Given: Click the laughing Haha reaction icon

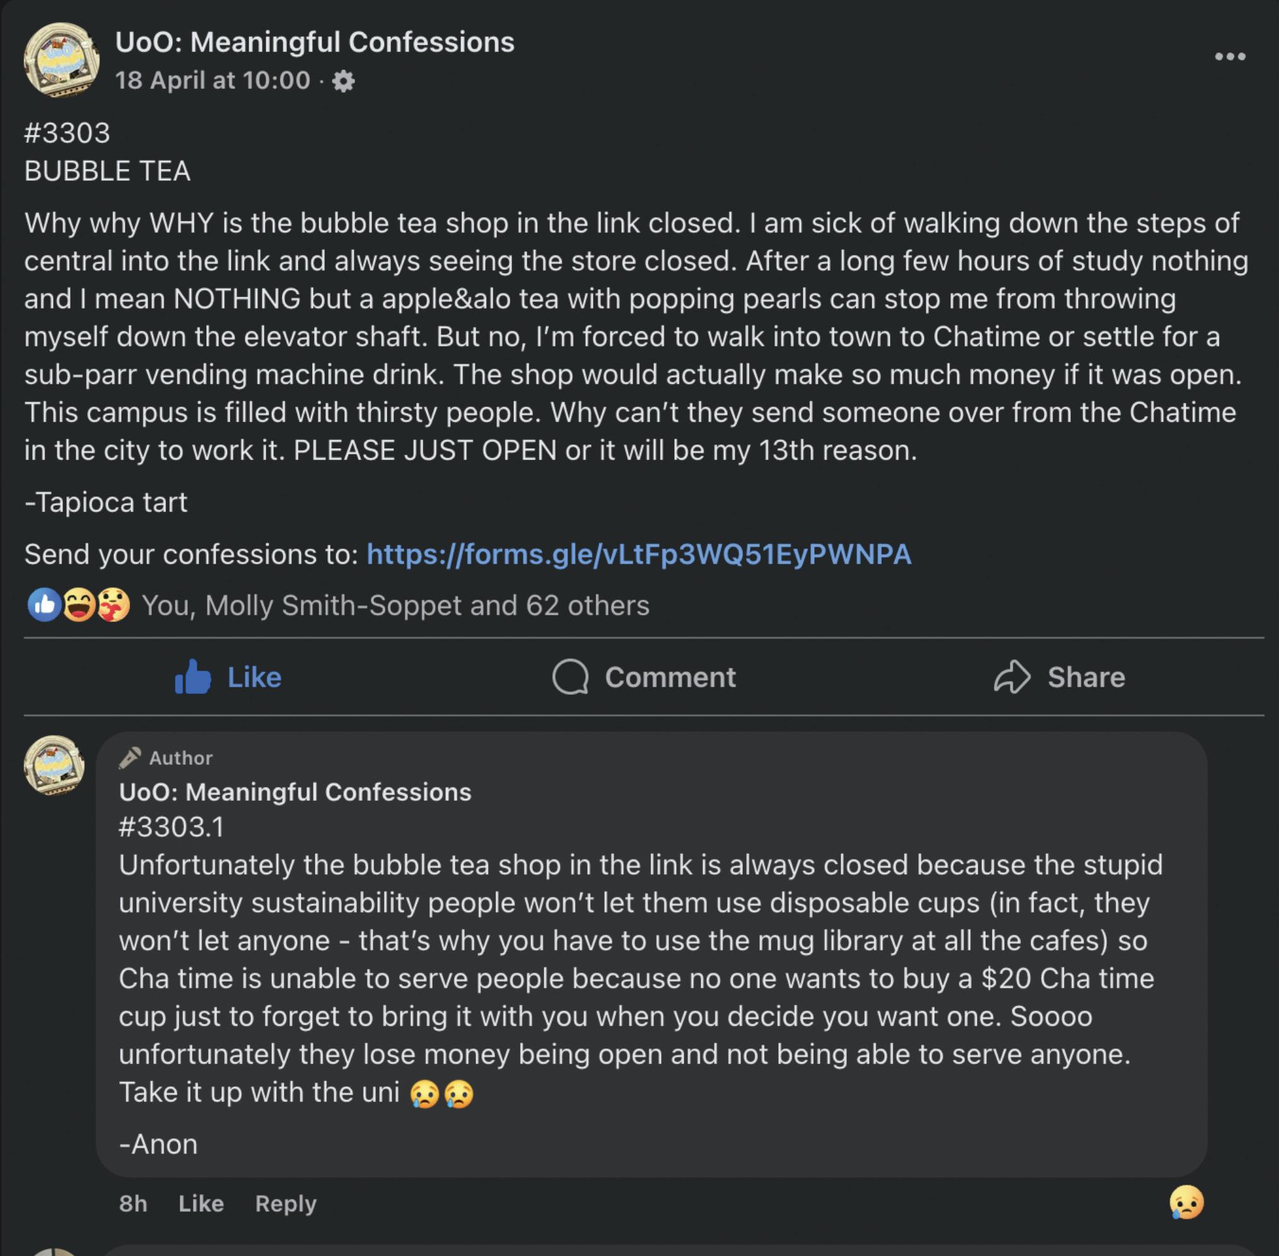Looking at the screenshot, I should pos(79,605).
